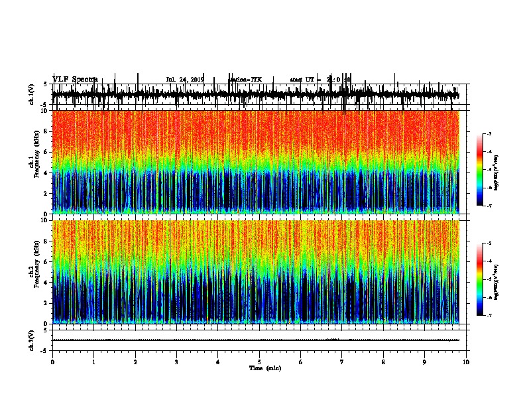Screen dimensions: 525x406
Task: Click the station=ITK label
Action: click(246, 80)
